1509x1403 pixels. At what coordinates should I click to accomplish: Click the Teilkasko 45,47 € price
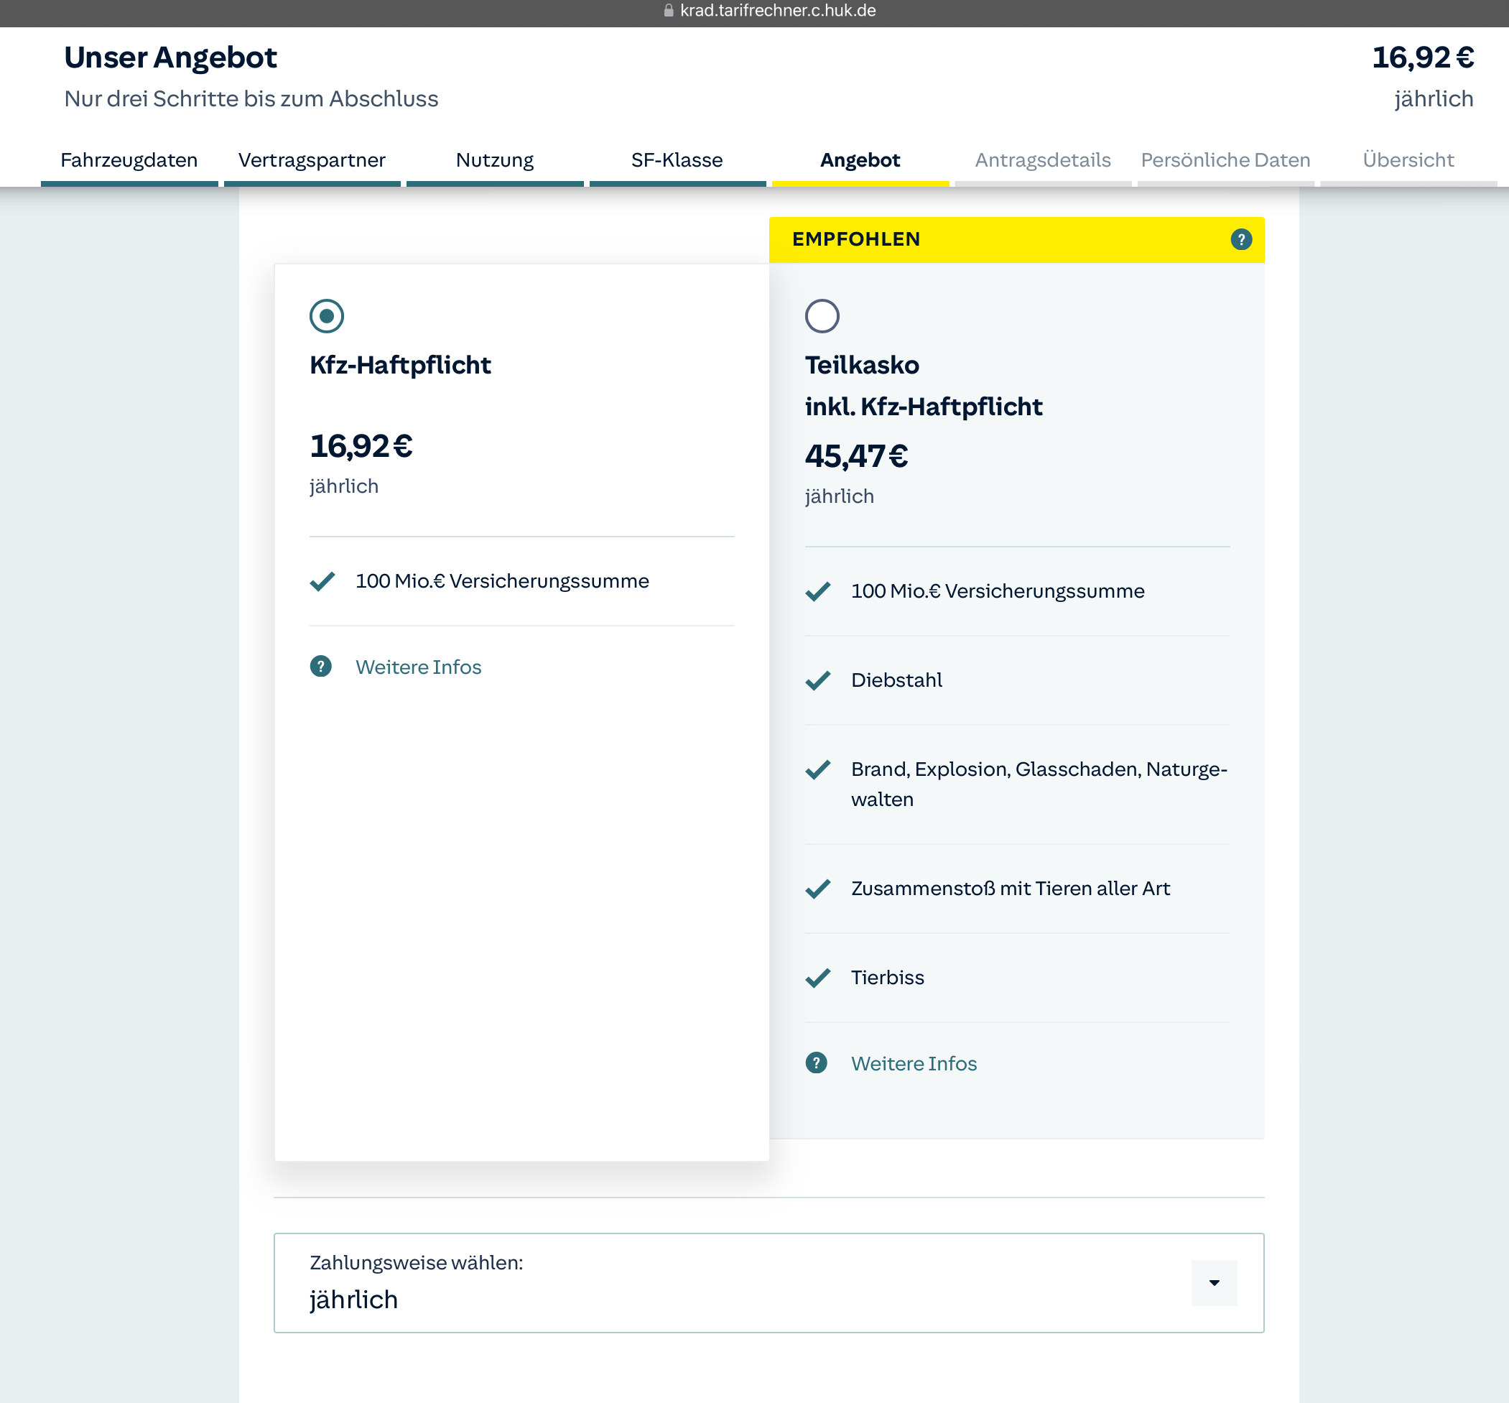[856, 456]
